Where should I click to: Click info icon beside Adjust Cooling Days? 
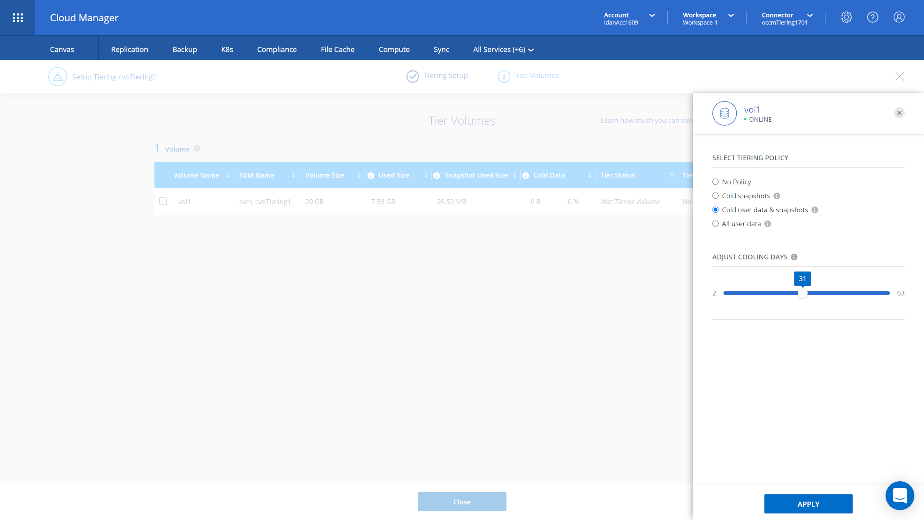tap(794, 257)
